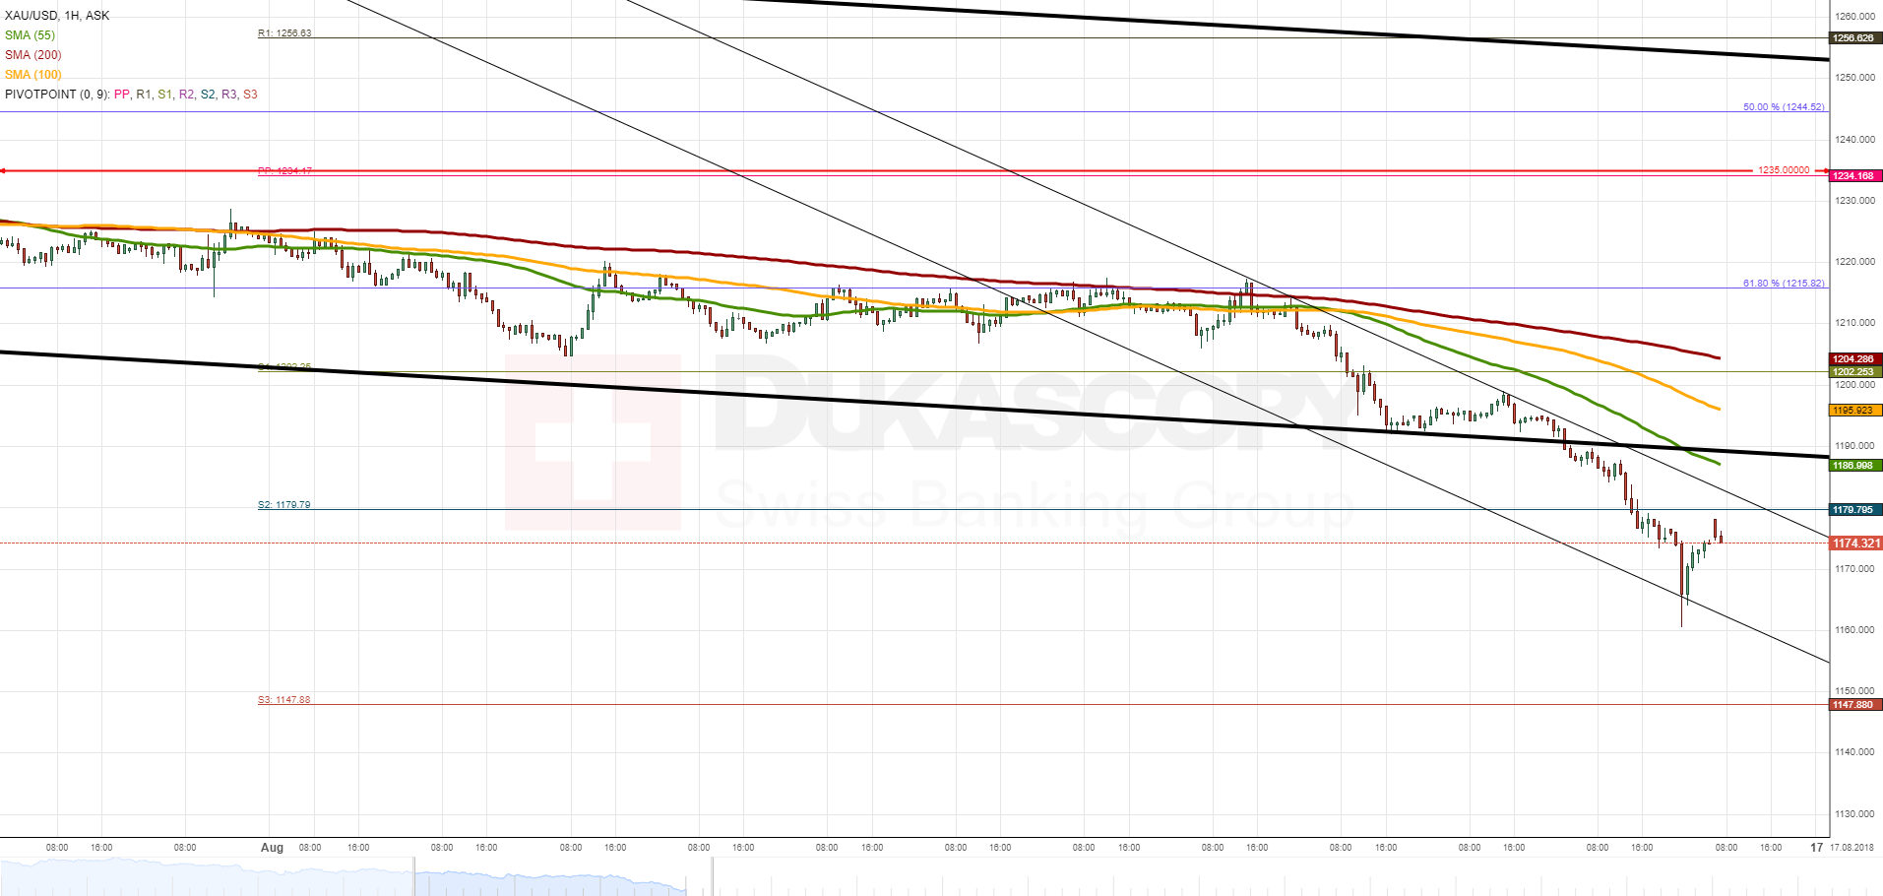Click the S2: 1179.79 pivot label
The image size is (1883, 896).
[x=284, y=505]
